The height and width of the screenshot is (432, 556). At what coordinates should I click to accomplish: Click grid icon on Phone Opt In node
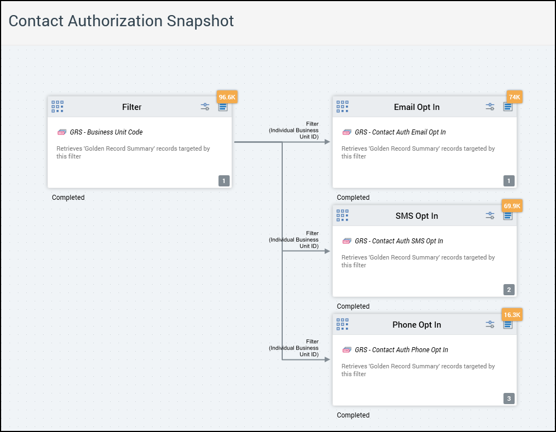pos(343,324)
